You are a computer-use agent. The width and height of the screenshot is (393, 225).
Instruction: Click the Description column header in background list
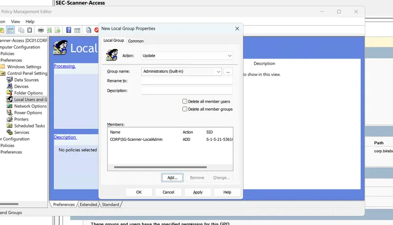tap(264, 64)
